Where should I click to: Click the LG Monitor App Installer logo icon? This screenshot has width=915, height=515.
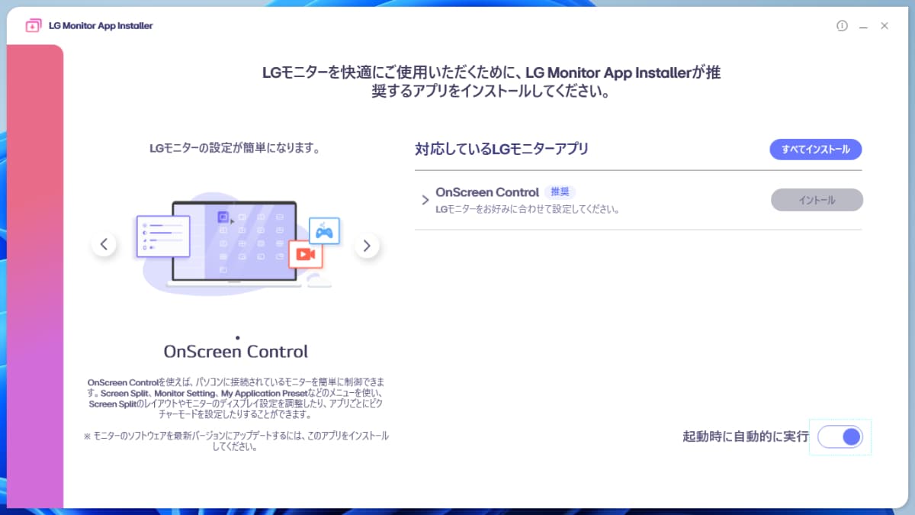[34, 26]
